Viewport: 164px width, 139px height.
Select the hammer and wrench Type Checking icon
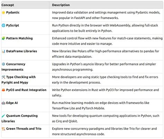(x=3, y=77)
